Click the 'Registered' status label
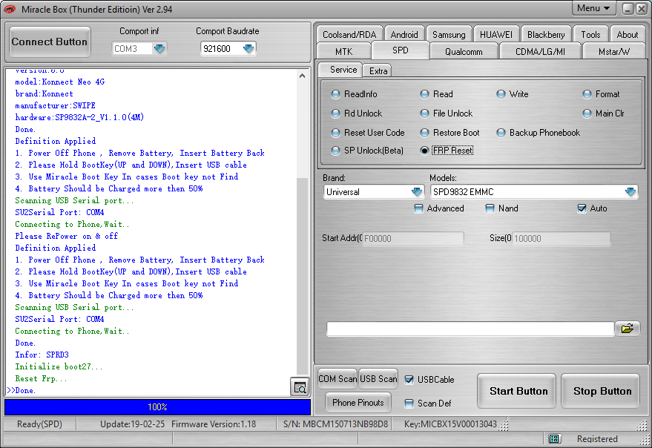This screenshot has height=448, width=652. point(597,439)
